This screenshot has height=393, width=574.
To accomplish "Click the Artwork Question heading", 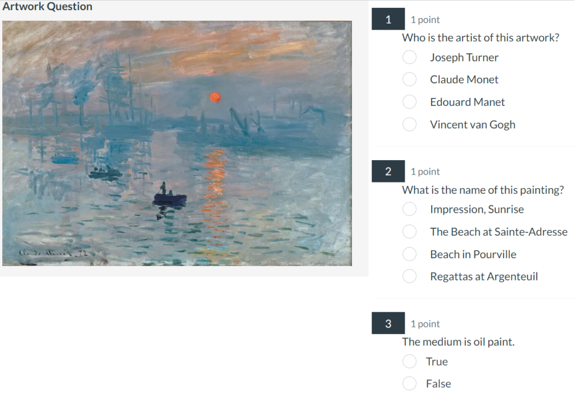I will point(48,7).
